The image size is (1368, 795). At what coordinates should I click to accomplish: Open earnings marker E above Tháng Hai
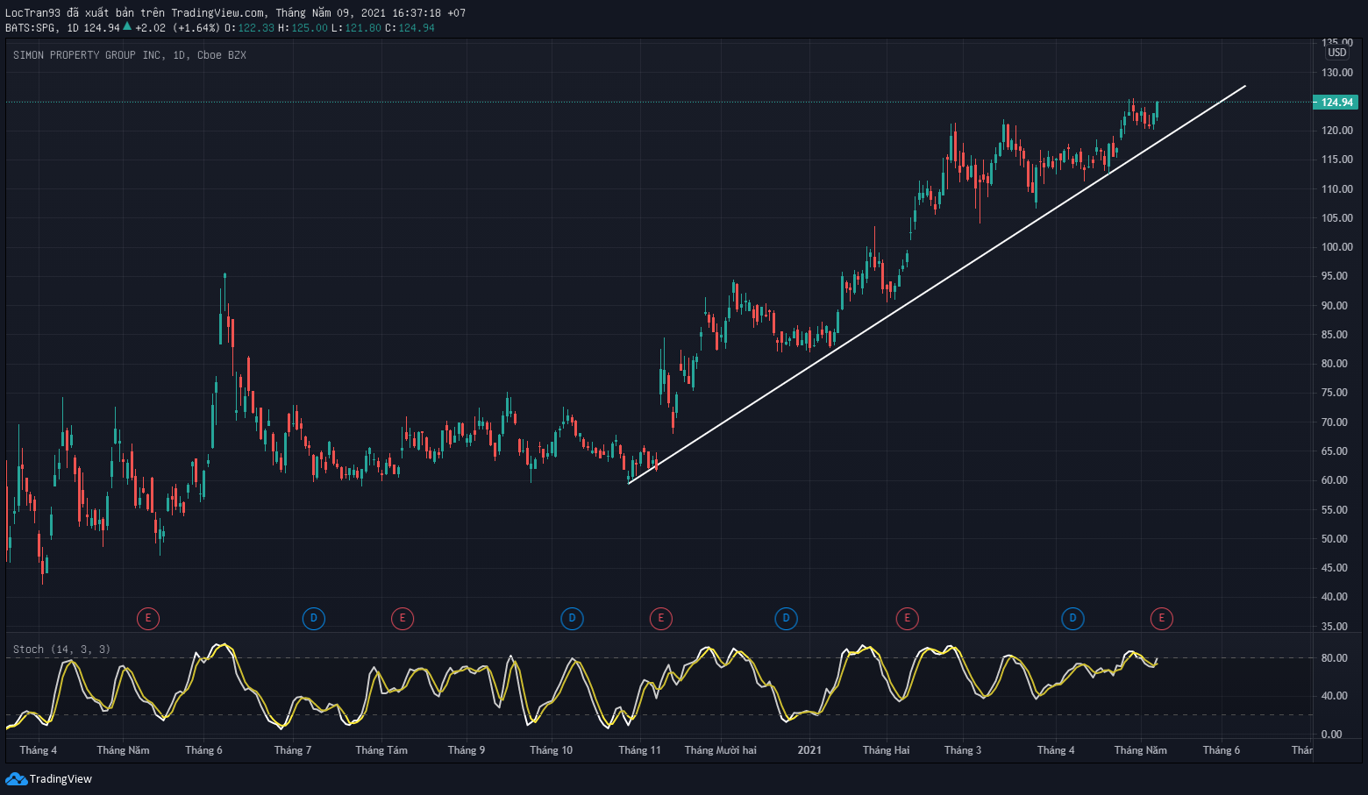907,619
